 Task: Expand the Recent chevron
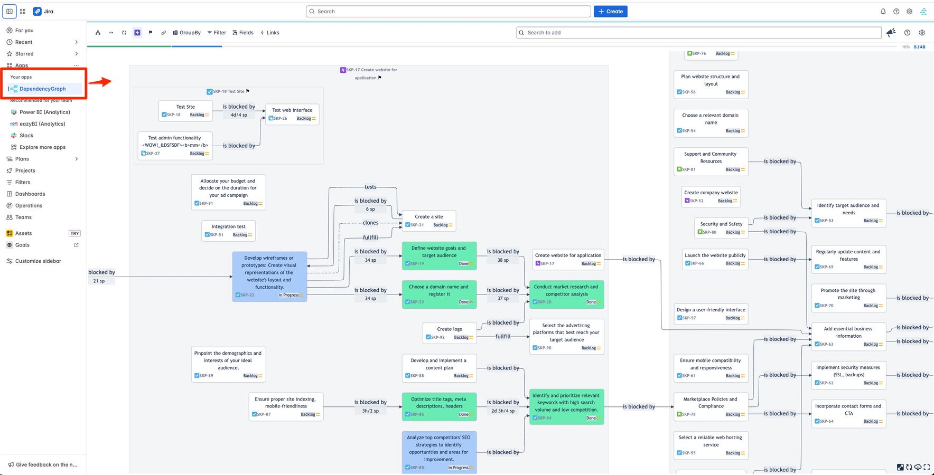(x=77, y=42)
